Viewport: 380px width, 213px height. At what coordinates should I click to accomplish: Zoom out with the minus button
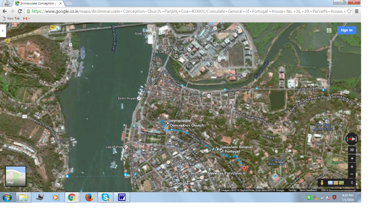point(352,174)
